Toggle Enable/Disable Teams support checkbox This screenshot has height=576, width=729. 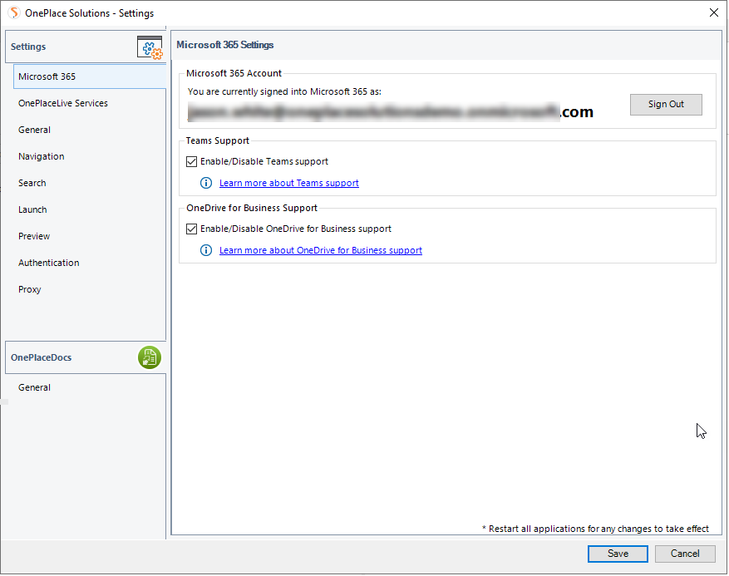point(191,162)
